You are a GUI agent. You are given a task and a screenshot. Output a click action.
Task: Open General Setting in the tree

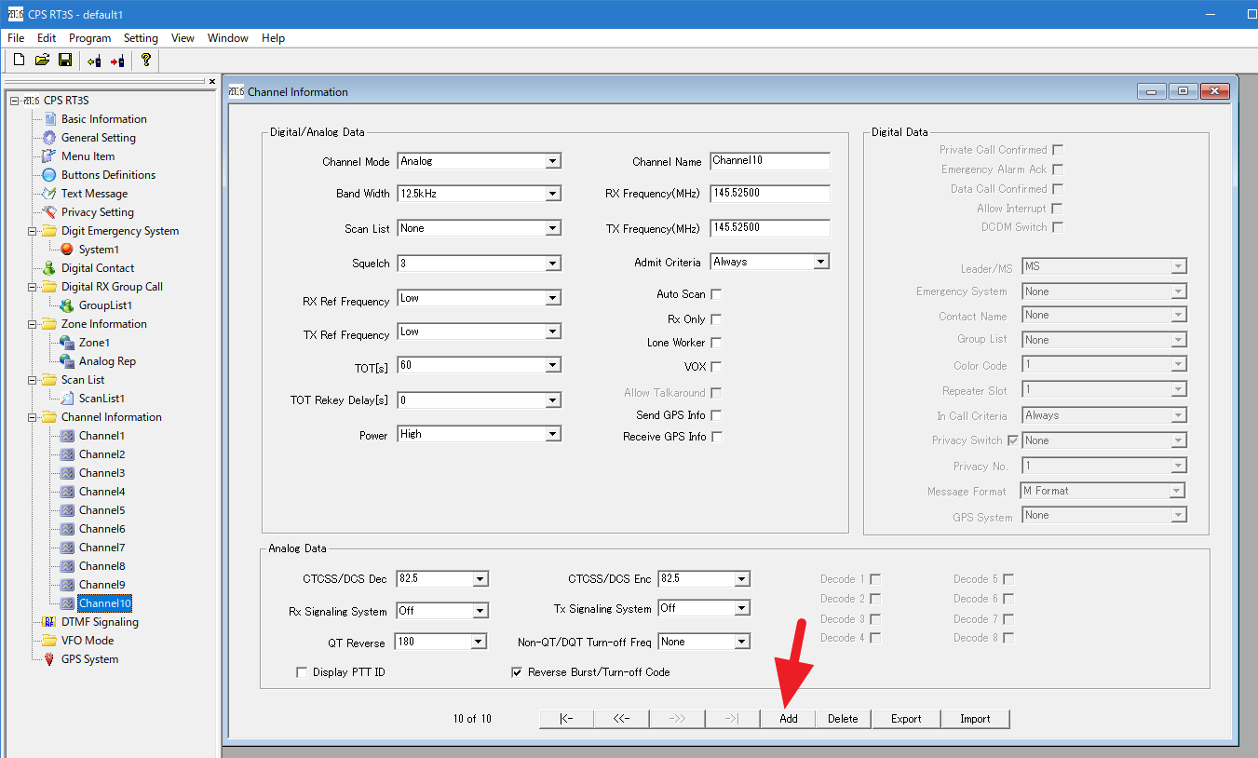pos(98,138)
